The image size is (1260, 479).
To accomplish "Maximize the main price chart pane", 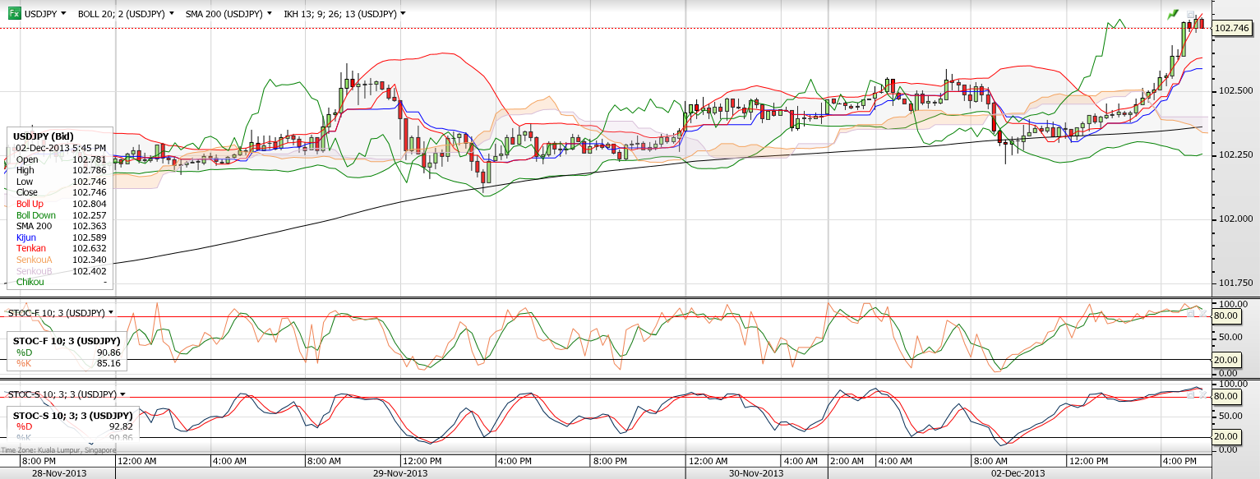I will pos(1190,15).
